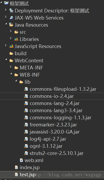
Task: Click the commons-fileupload jar icon
Action: (x=26, y=89)
